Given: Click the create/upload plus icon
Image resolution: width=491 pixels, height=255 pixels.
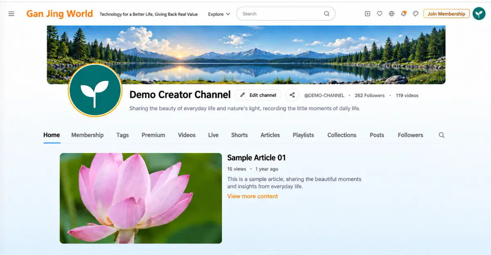Looking at the screenshot, I should (x=367, y=13).
